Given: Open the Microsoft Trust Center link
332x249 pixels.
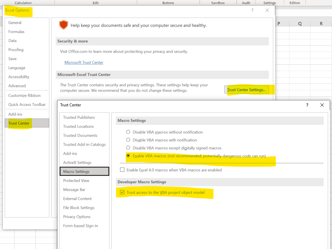Looking at the screenshot, I should (x=84, y=62).
